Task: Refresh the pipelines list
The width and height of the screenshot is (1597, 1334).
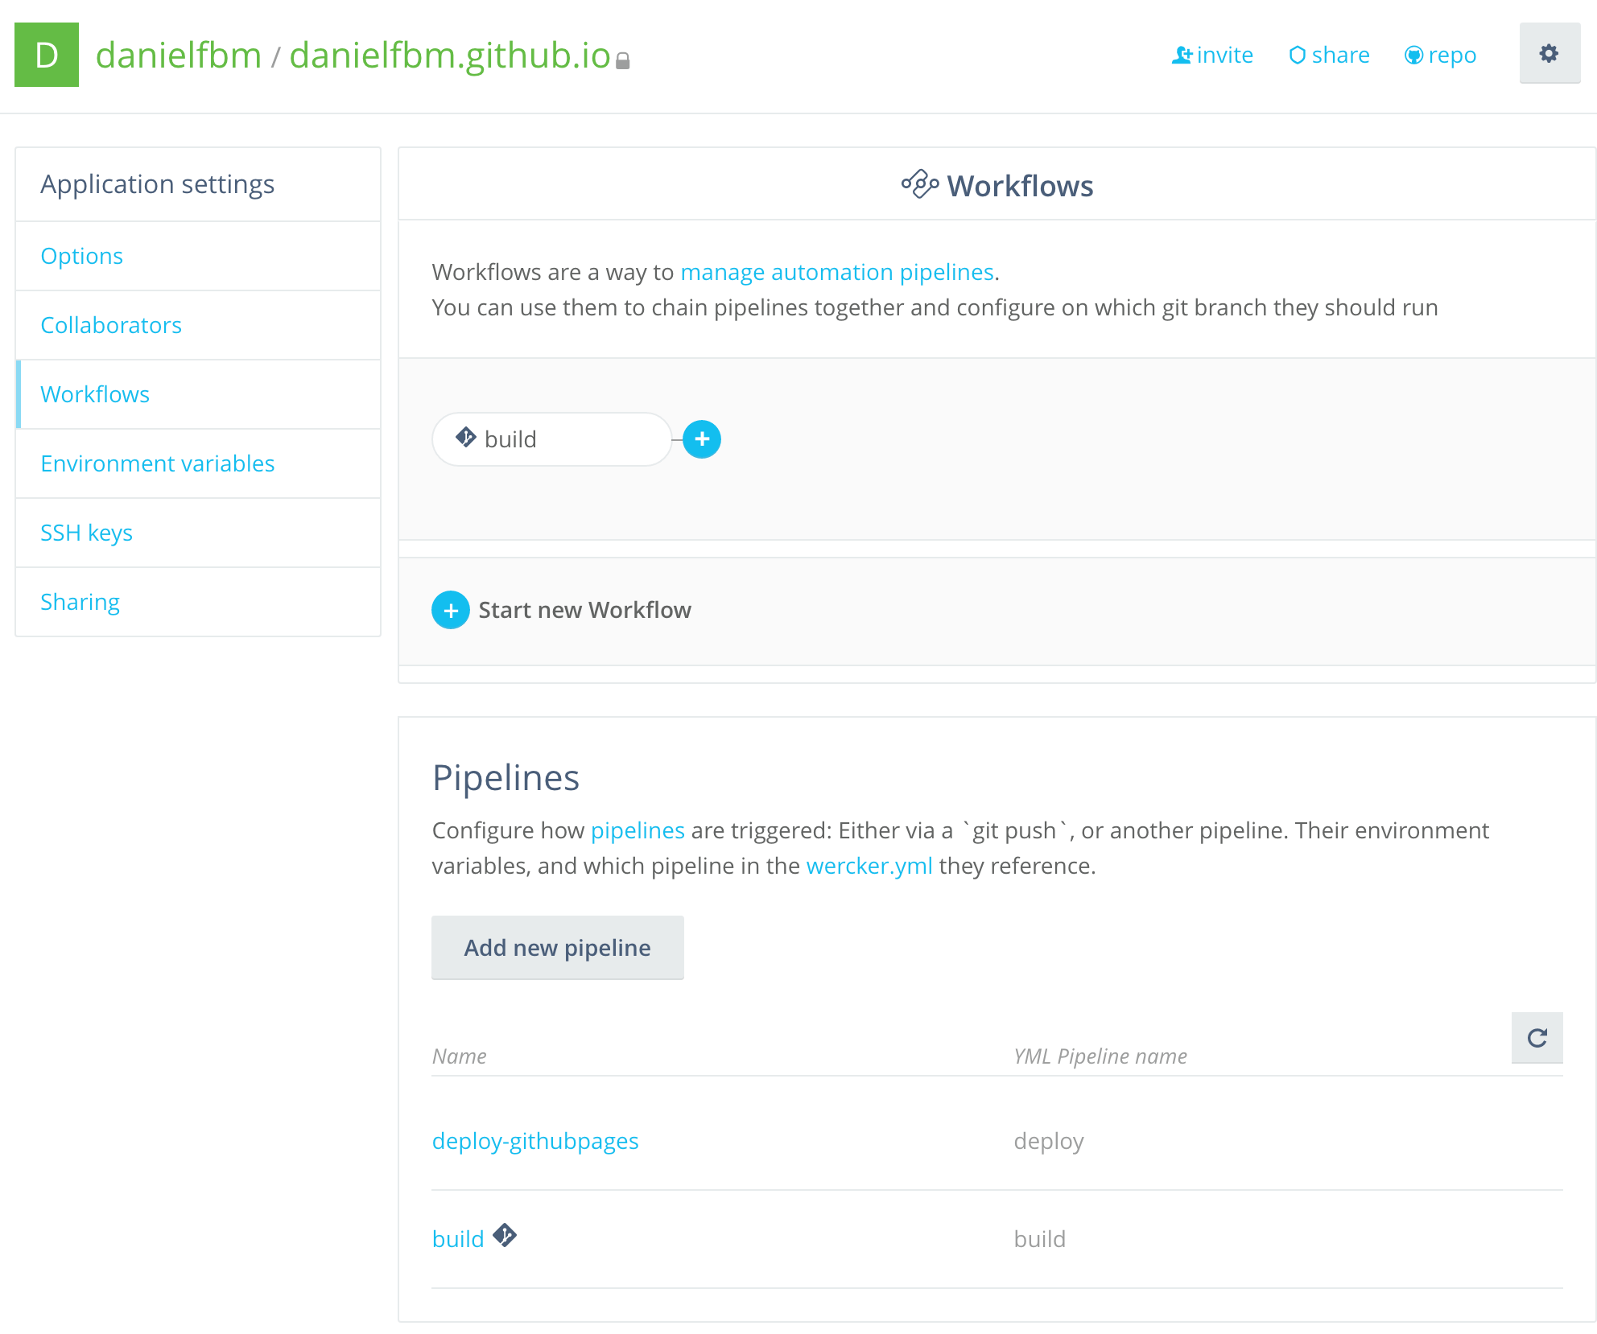Action: [x=1537, y=1038]
